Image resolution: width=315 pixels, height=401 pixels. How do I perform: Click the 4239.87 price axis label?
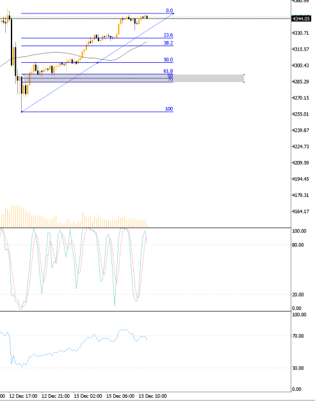(x=300, y=130)
